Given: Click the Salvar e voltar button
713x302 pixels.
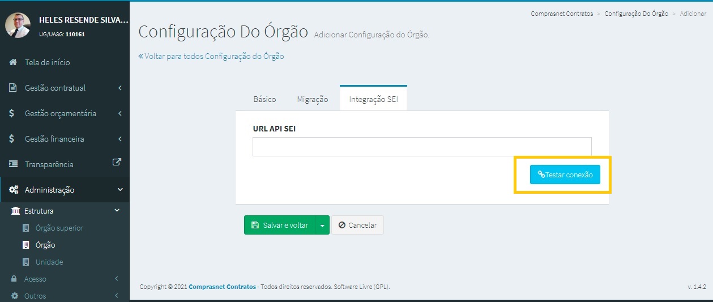Looking at the screenshot, I should click(279, 225).
